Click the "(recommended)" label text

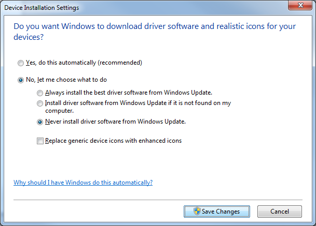point(120,63)
